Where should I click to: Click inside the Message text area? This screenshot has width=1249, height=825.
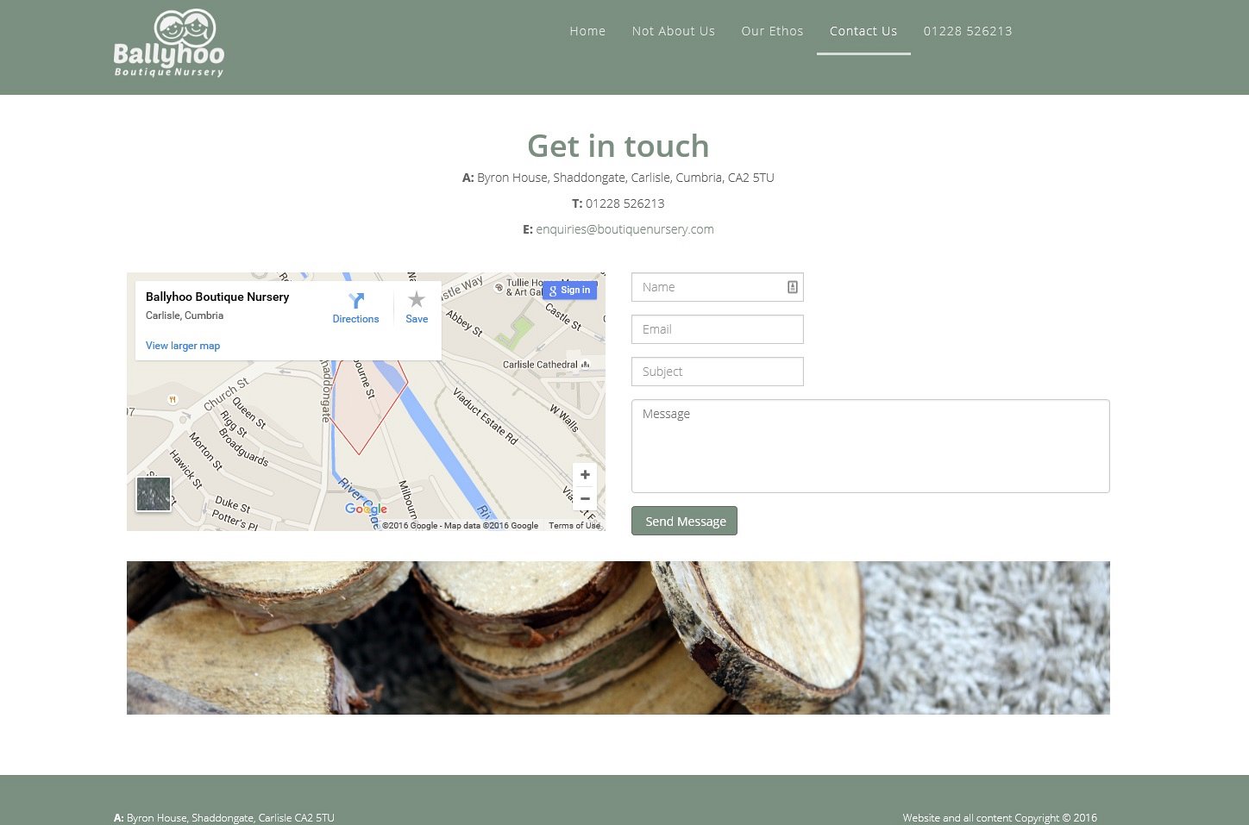coord(869,446)
